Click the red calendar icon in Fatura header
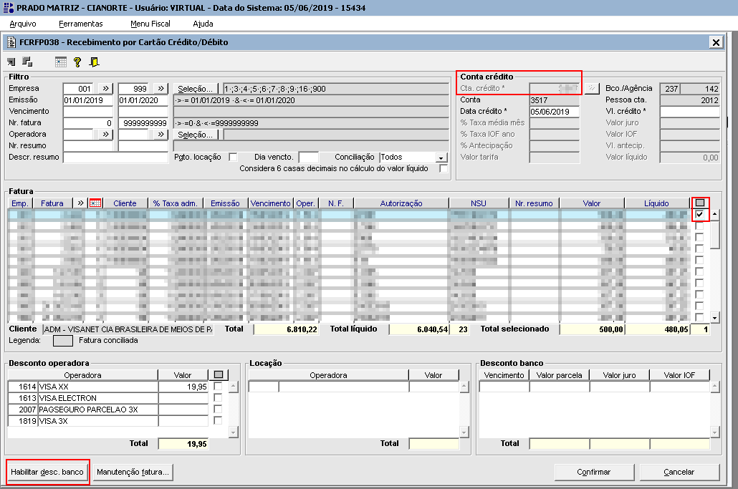Viewport: 738px width, 489px height. (x=95, y=203)
